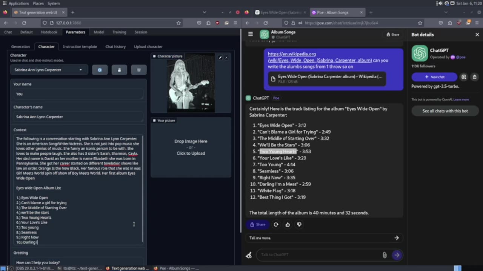Open the Training tab
This screenshot has width=483, height=271.
point(119,32)
